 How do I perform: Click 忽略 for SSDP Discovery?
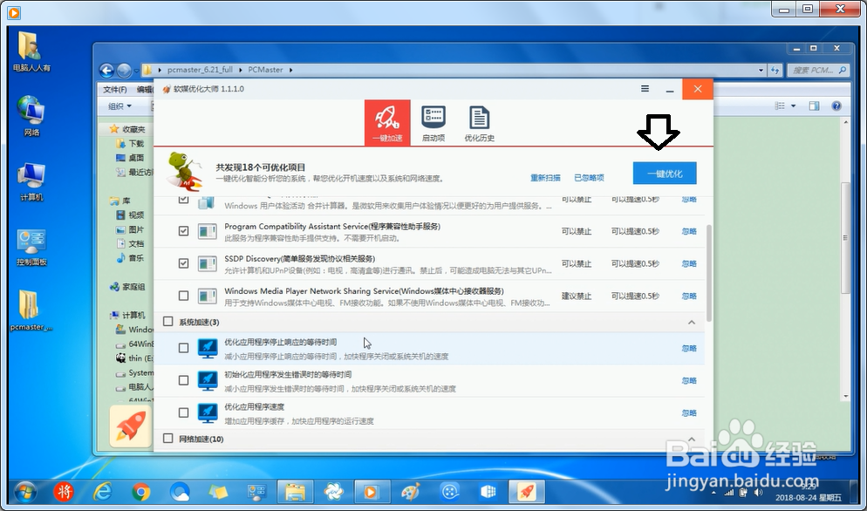pyautogui.click(x=689, y=263)
